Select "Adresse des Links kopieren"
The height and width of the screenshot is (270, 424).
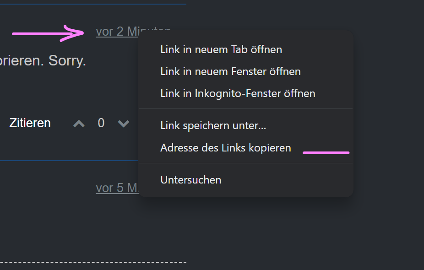pyautogui.click(x=226, y=148)
